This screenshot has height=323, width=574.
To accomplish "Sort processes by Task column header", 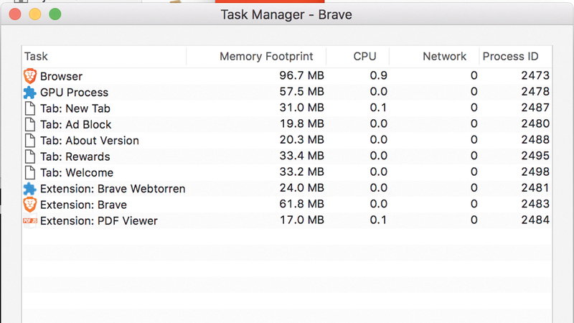I will pos(36,57).
